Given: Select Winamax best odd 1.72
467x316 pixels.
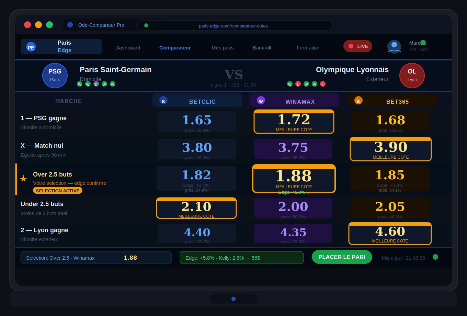Looking at the screenshot, I should [x=294, y=122].
